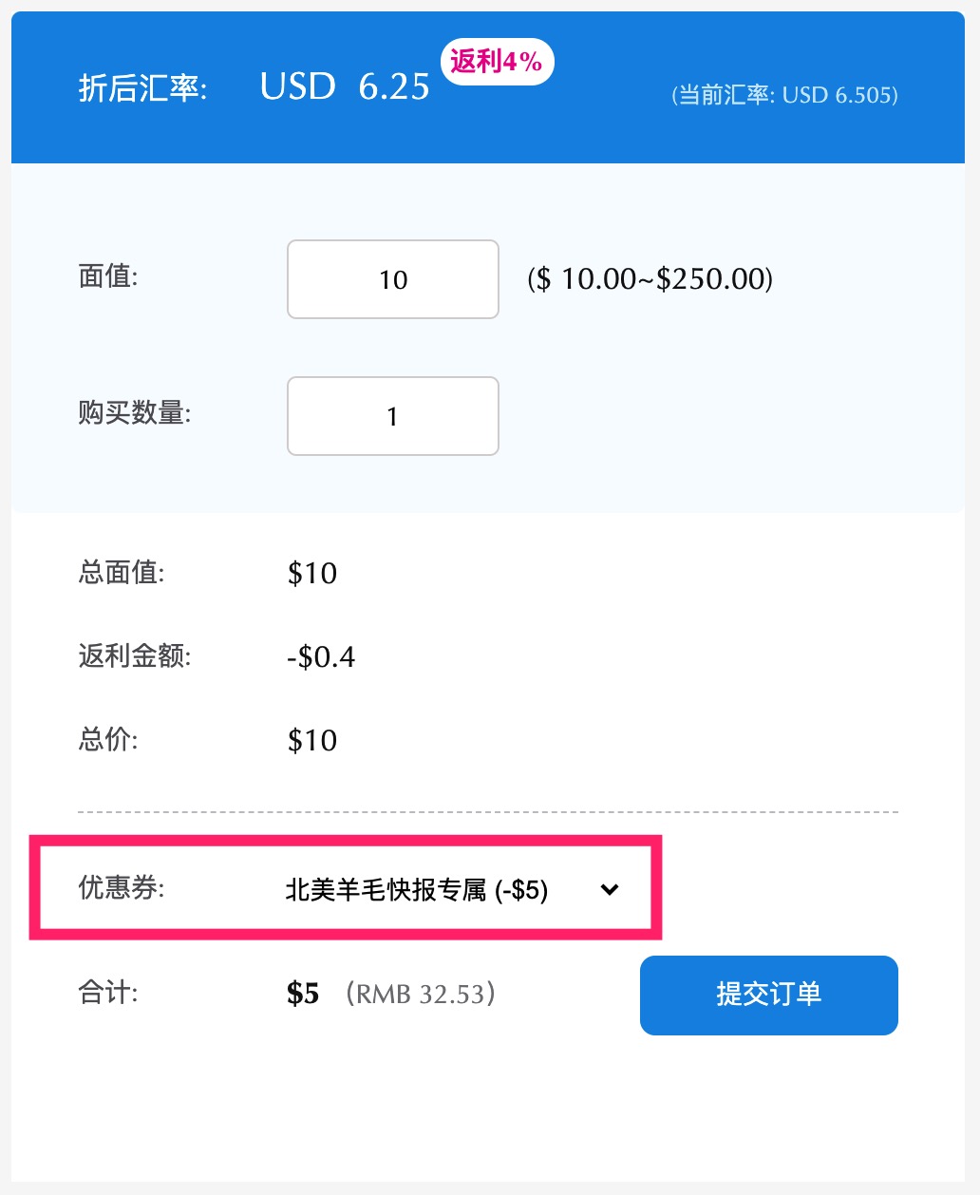Click the ($ 10.00~$250.00) range hint text
The width and height of the screenshot is (980, 1195).
coord(650,278)
